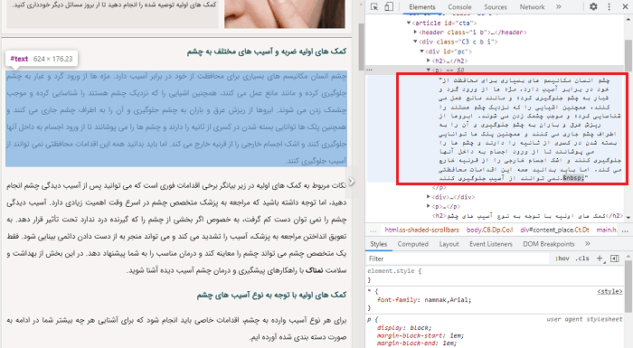Screen dimensions: 633x348
Task: Focus the styles Filter input field
Action: pyautogui.click(x=458, y=259)
